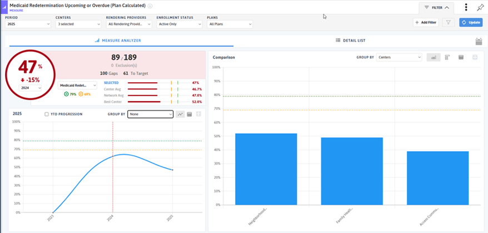Open the calendar icon beside Detail List
The image size is (488, 233).
pyautogui.click(x=479, y=41)
